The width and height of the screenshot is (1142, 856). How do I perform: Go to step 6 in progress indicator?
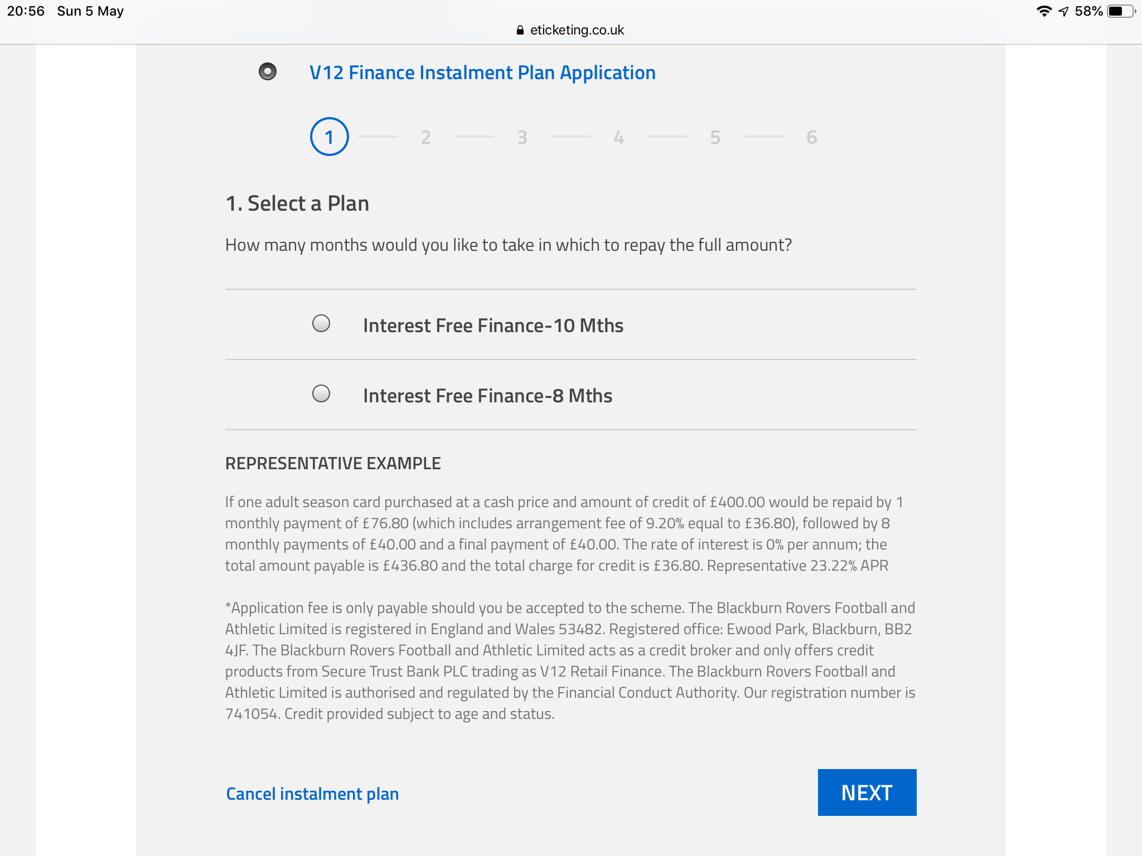click(x=812, y=137)
